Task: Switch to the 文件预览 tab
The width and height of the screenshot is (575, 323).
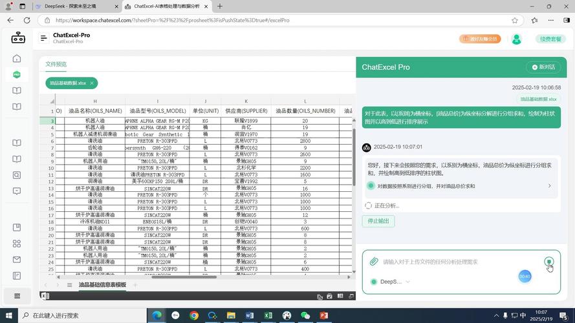Action: click(56, 64)
